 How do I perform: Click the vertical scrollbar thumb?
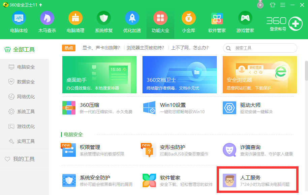click(x=306, y=71)
